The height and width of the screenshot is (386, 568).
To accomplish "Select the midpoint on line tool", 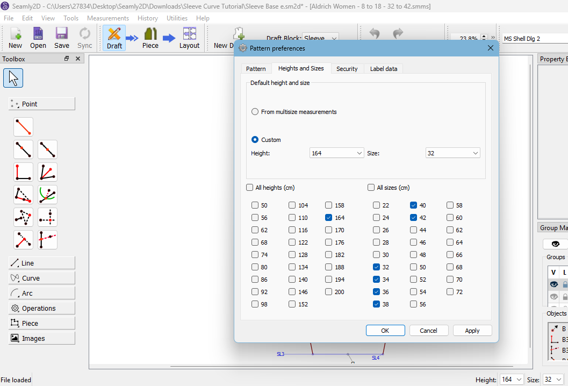I will [x=47, y=149].
